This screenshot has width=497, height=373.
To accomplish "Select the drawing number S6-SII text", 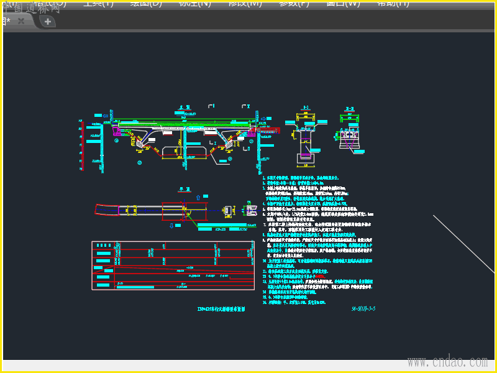I will pos(363,308).
